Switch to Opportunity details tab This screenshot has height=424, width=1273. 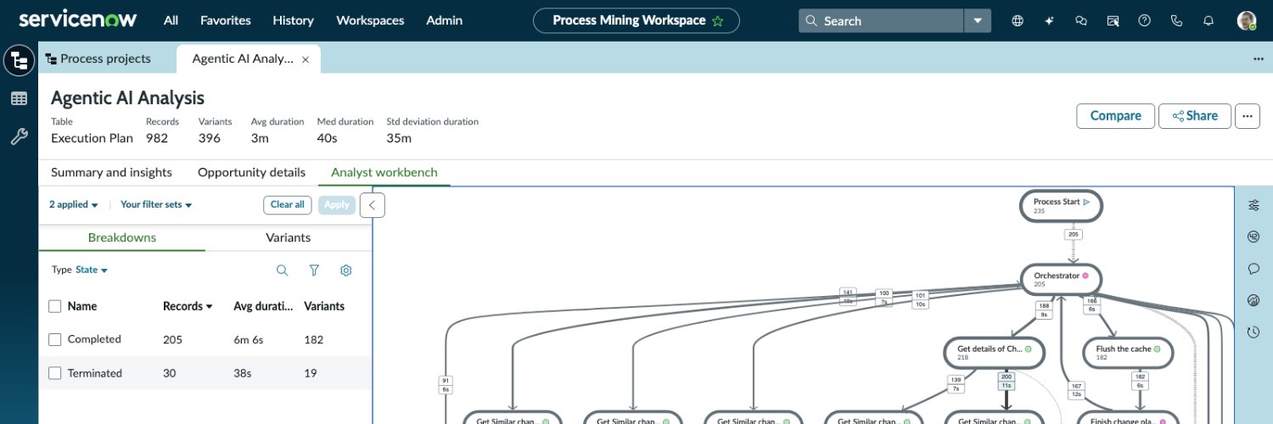[251, 172]
